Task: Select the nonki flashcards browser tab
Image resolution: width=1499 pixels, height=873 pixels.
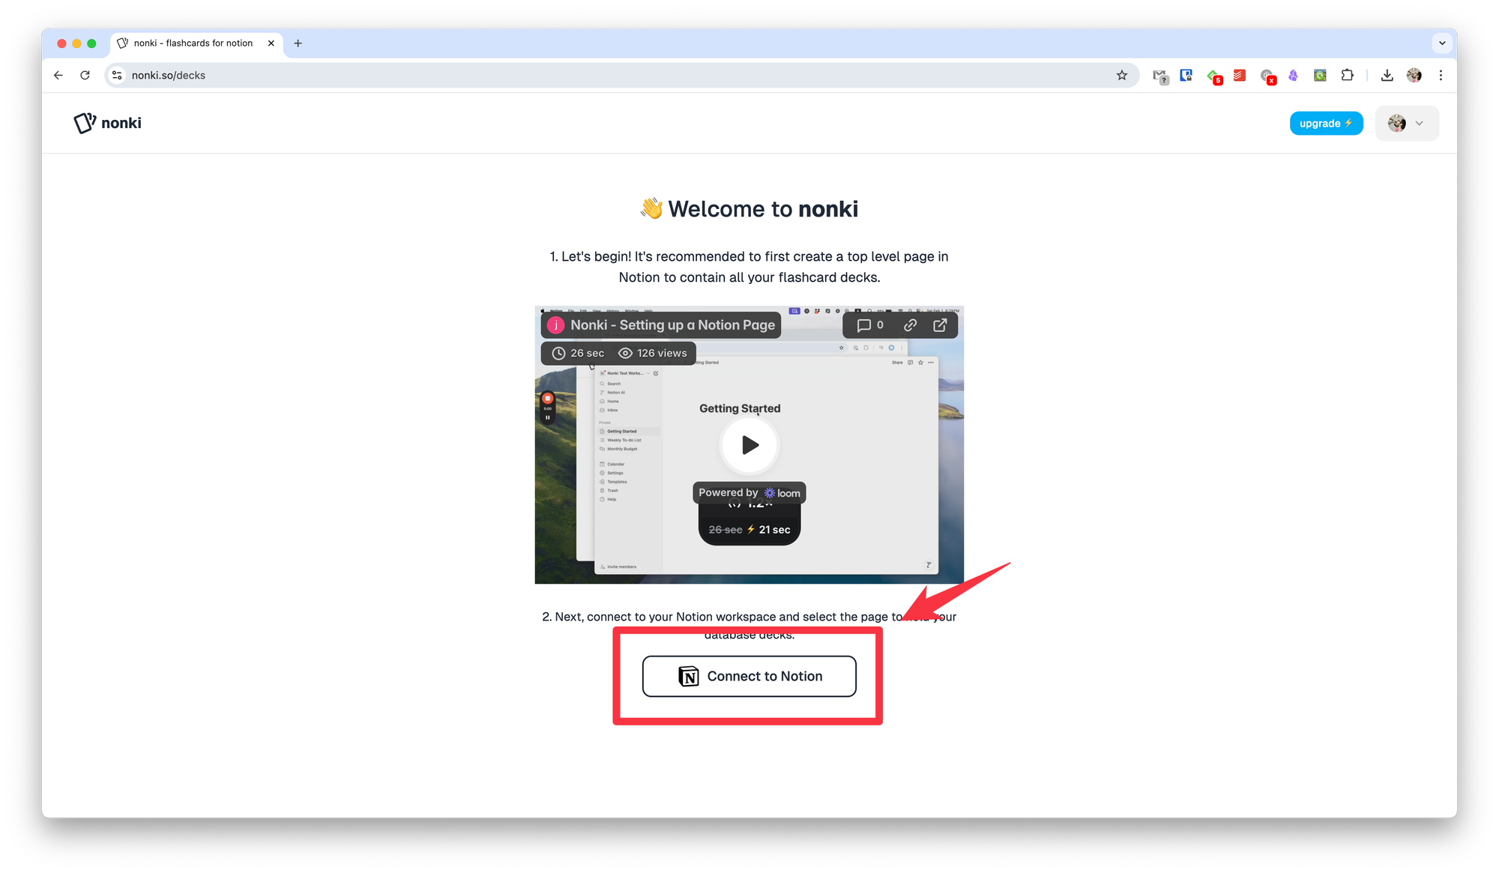Action: pyautogui.click(x=193, y=43)
